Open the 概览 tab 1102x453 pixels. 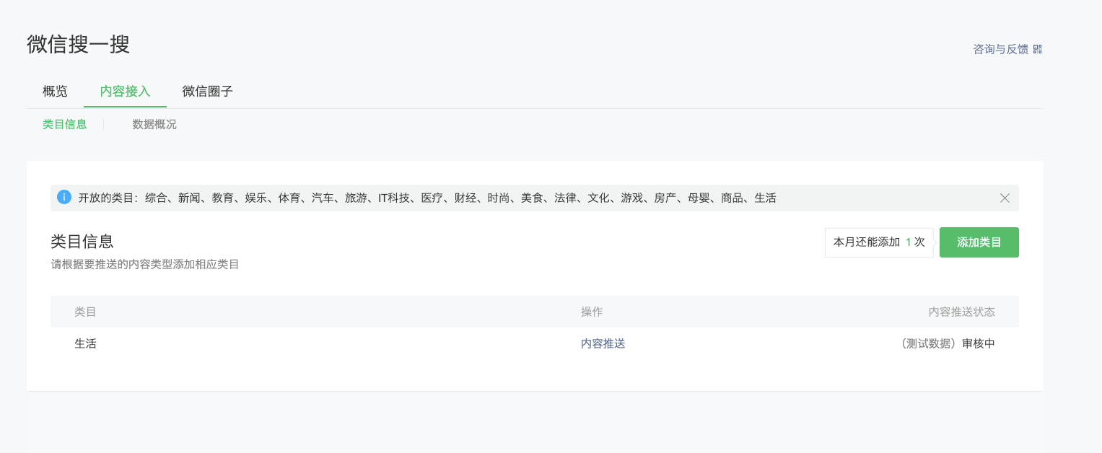point(55,92)
